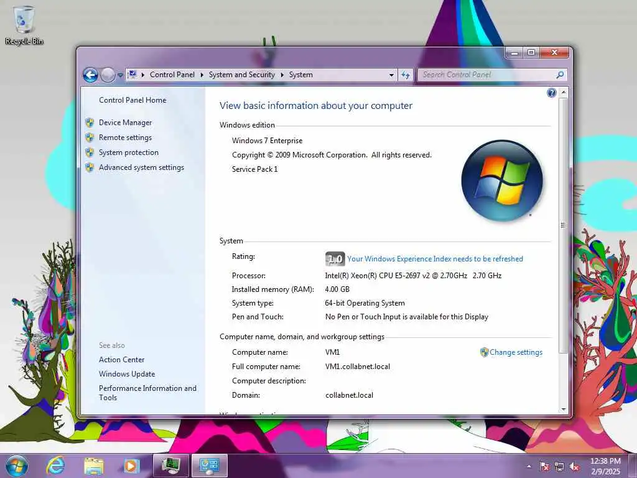Image resolution: width=637 pixels, height=478 pixels.
Task: Maximize the System window
Action: 531,53
